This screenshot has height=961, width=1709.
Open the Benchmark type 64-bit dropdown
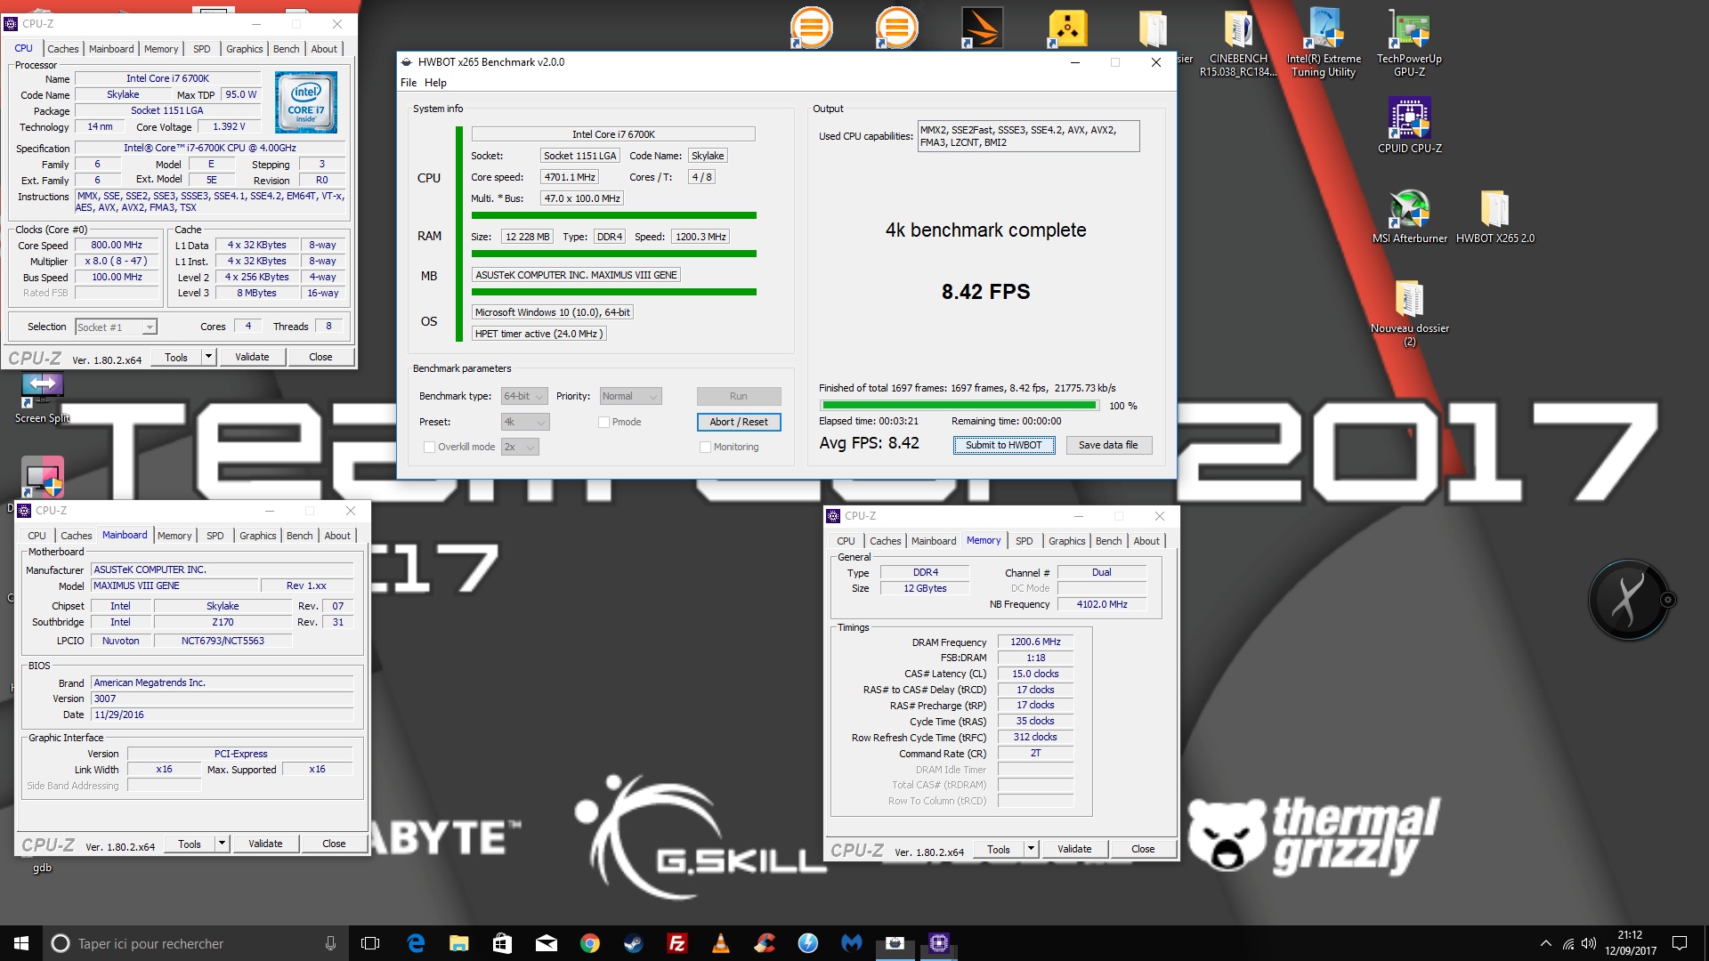(523, 397)
